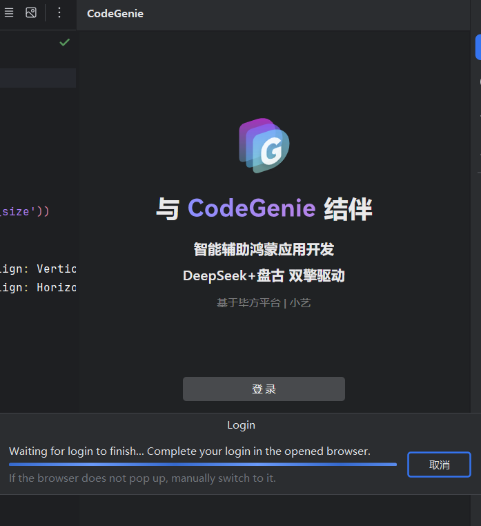The image size is (481, 526).
Task: Select the CodeGenie panel title tab
Action: pyautogui.click(x=115, y=14)
